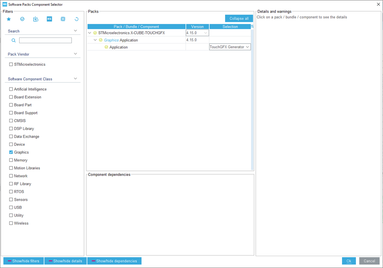Uncheck the Graphics class filter
The width and height of the screenshot is (383, 268).
tap(11, 152)
